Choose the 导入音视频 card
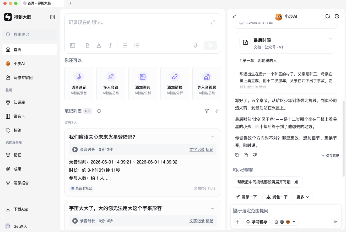Screen dimensions: 346x232 click(207, 83)
